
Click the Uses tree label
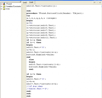(8, 9)
